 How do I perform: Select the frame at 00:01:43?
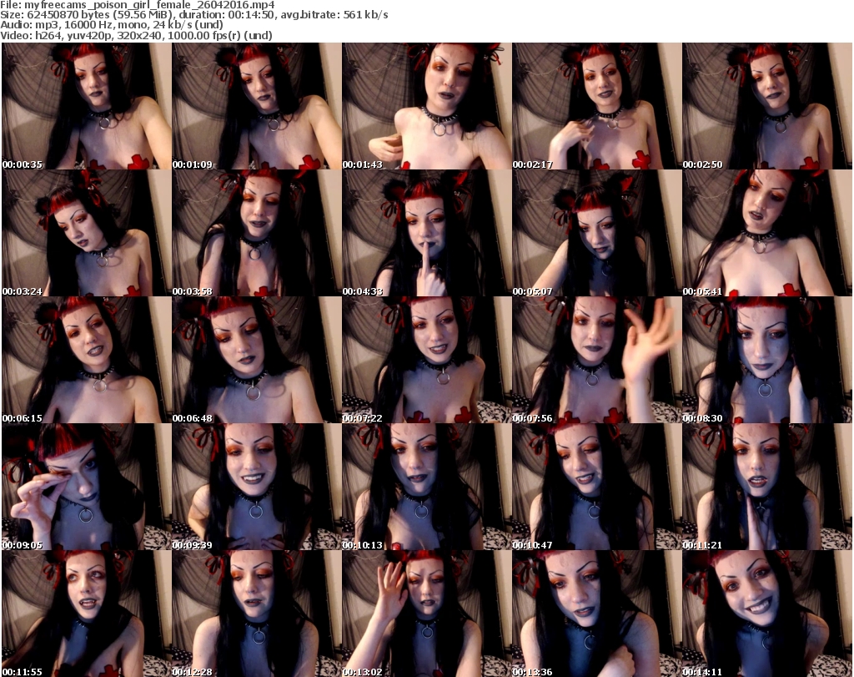pyautogui.click(x=426, y=106)
